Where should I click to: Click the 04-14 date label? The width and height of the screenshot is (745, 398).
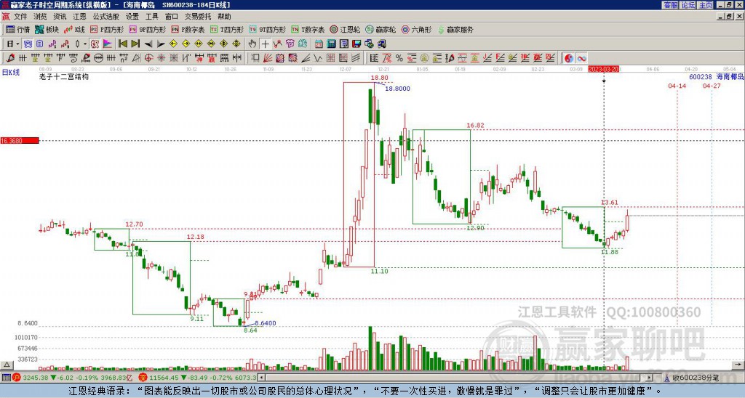(677, 86)
